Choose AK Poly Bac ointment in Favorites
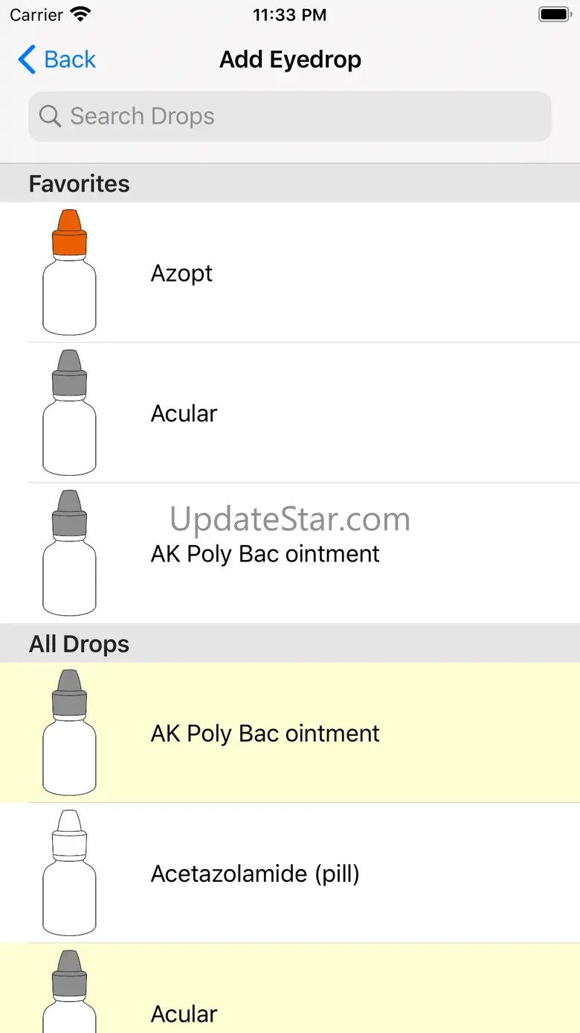This screenshot has width=580, height=1033. pyautogui.click(x=290, y=553)
